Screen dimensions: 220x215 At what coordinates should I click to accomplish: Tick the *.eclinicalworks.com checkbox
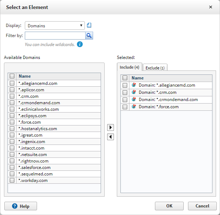click(12, 109)
